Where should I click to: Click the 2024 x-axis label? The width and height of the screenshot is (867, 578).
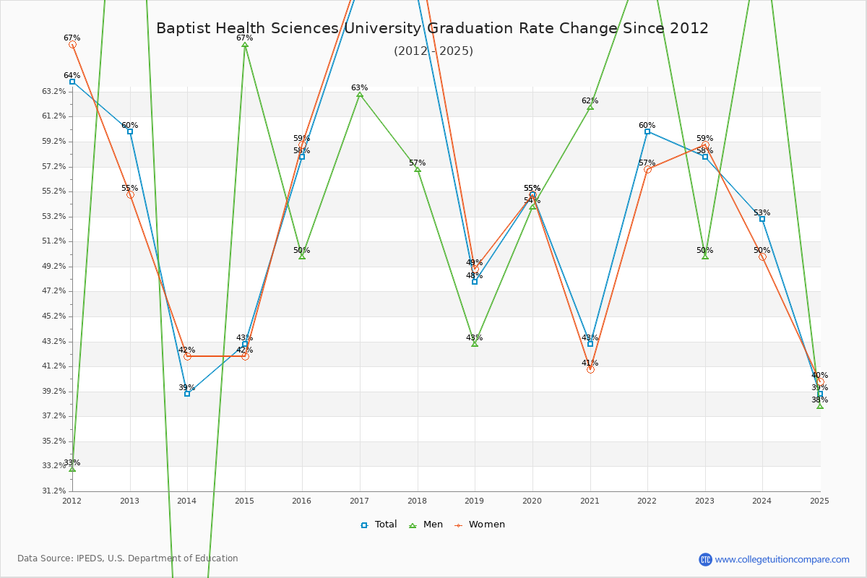(762, 500)
